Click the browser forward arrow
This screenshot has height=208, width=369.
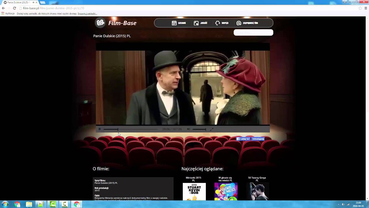[9, 8]
